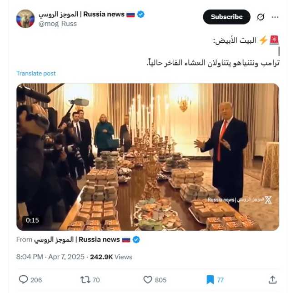This screenshot has width=291, height=293.
Task: Click the X logo watermark in video
Action: click(268, 200)
